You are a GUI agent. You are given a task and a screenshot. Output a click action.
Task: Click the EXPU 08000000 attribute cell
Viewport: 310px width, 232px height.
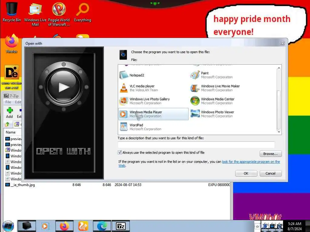click(x=219, y=185)
